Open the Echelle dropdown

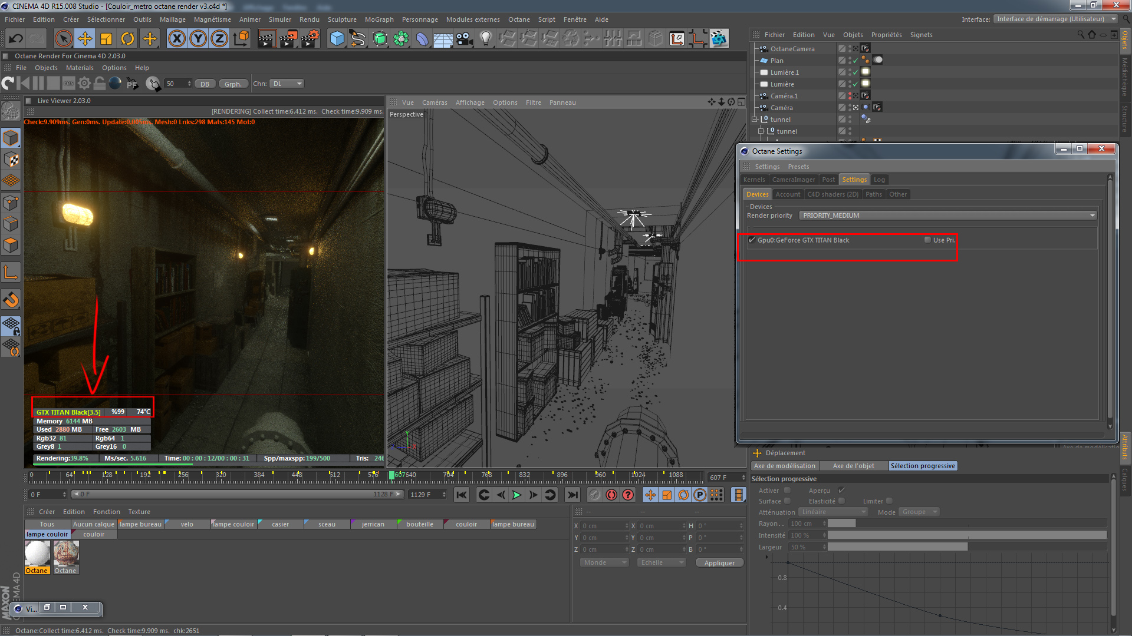[x=662, y=562]
